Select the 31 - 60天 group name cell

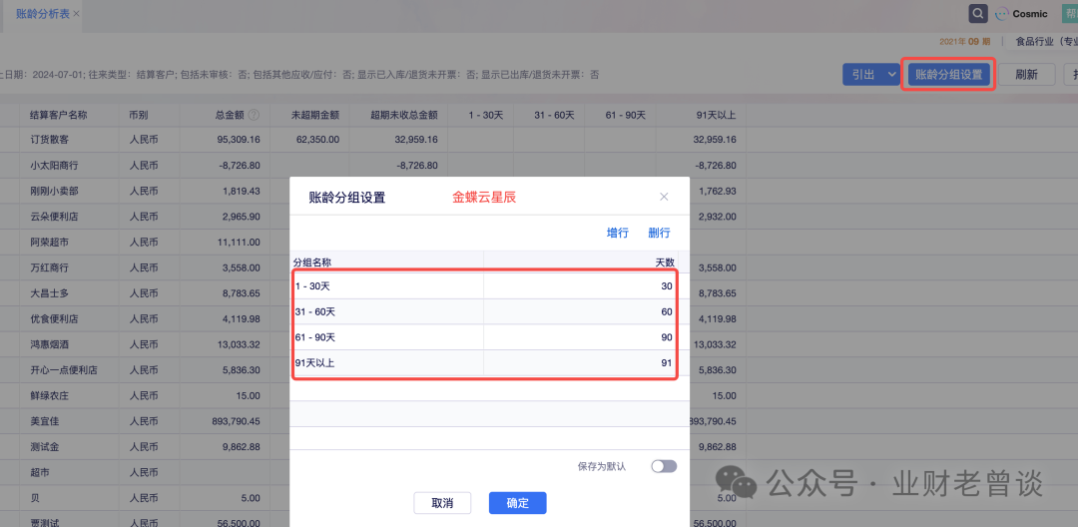click(386, 312)
